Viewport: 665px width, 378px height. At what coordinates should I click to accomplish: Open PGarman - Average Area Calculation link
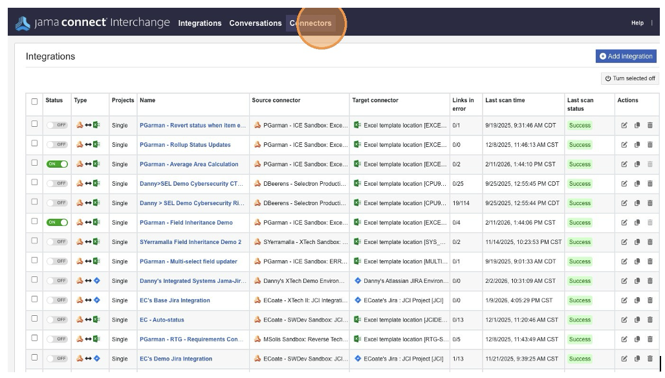click(189, 164)
